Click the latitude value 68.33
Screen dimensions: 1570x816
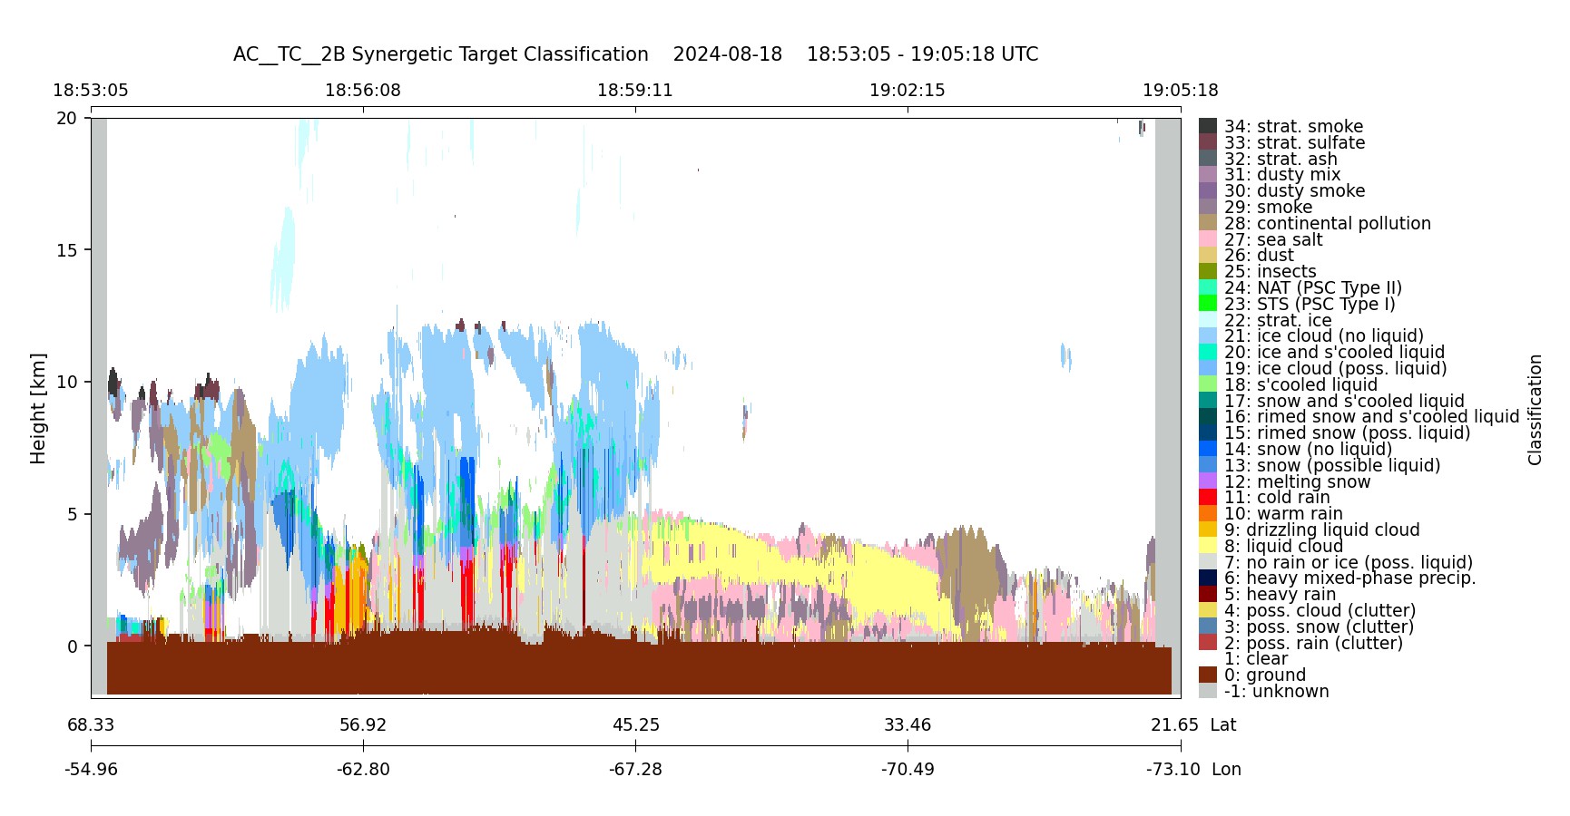[x=91, y=725]
